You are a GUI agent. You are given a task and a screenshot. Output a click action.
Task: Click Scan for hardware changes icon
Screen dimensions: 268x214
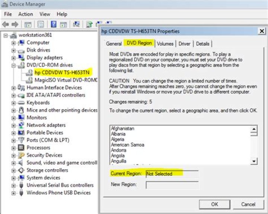click(76, 24)
